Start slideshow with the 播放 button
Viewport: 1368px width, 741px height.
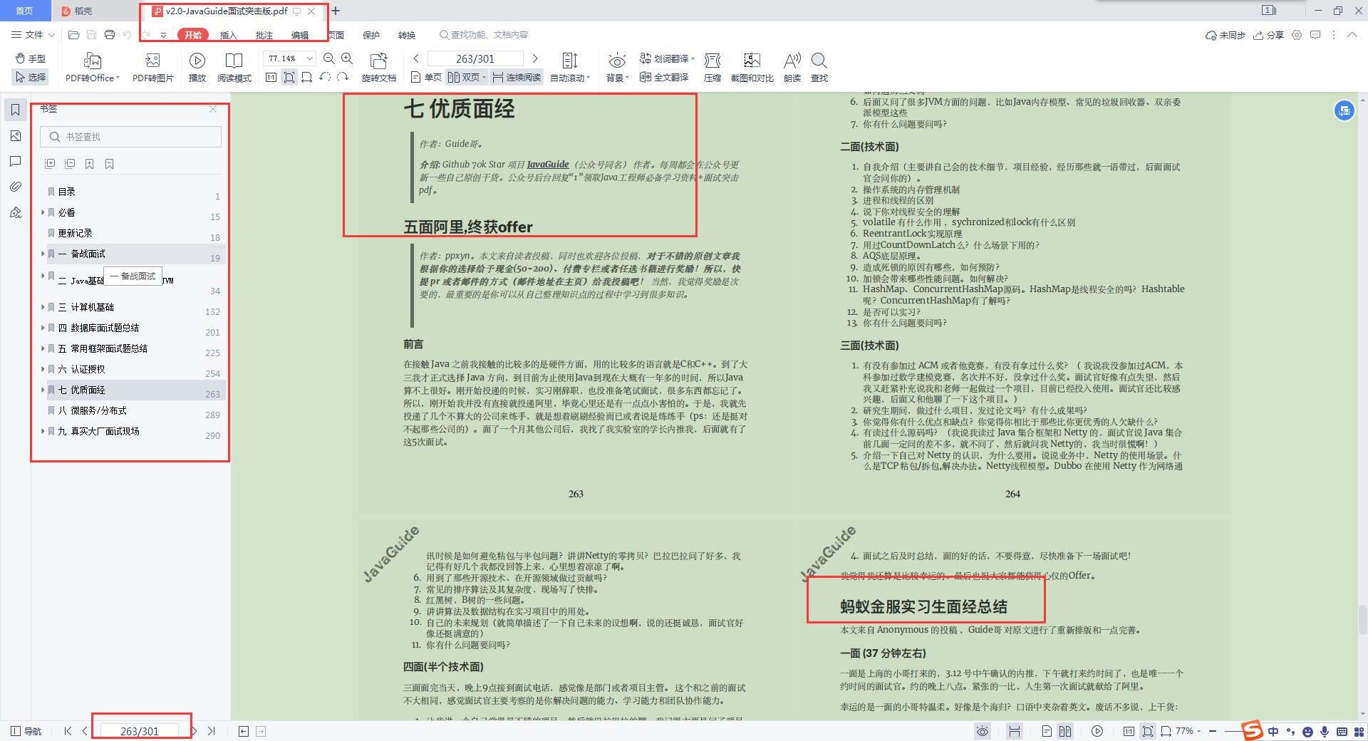[x=197, y=68]
